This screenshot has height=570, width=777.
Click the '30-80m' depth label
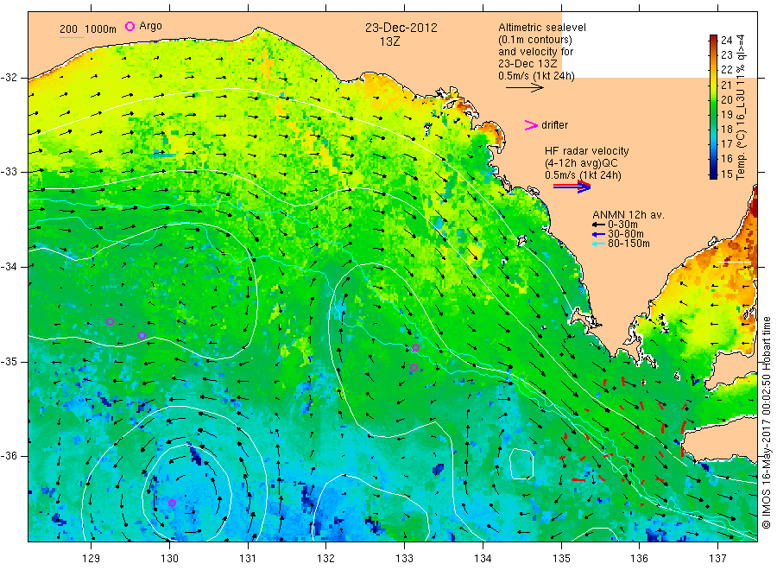tap(626, 234)
